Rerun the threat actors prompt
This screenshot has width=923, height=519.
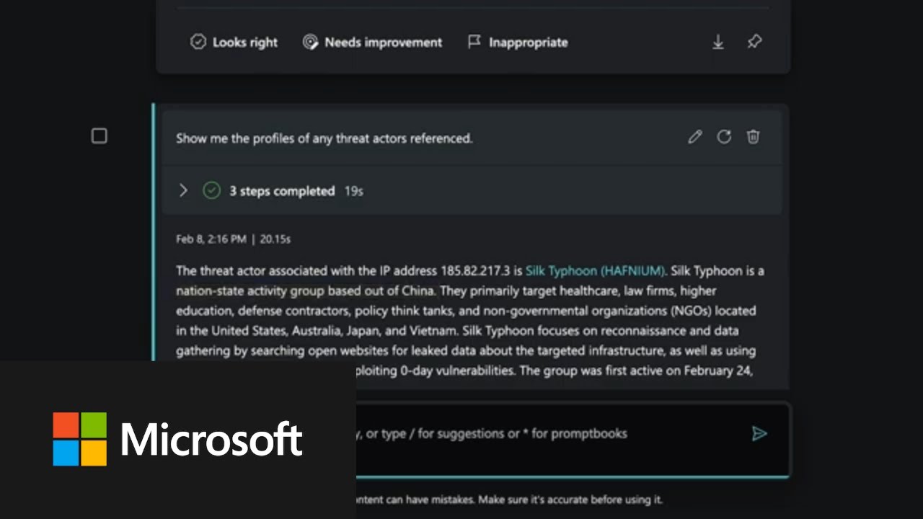pos(724,137)
